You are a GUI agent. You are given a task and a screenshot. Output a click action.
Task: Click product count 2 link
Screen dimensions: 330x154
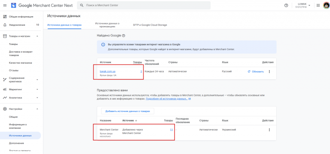(x=141, y=71)
